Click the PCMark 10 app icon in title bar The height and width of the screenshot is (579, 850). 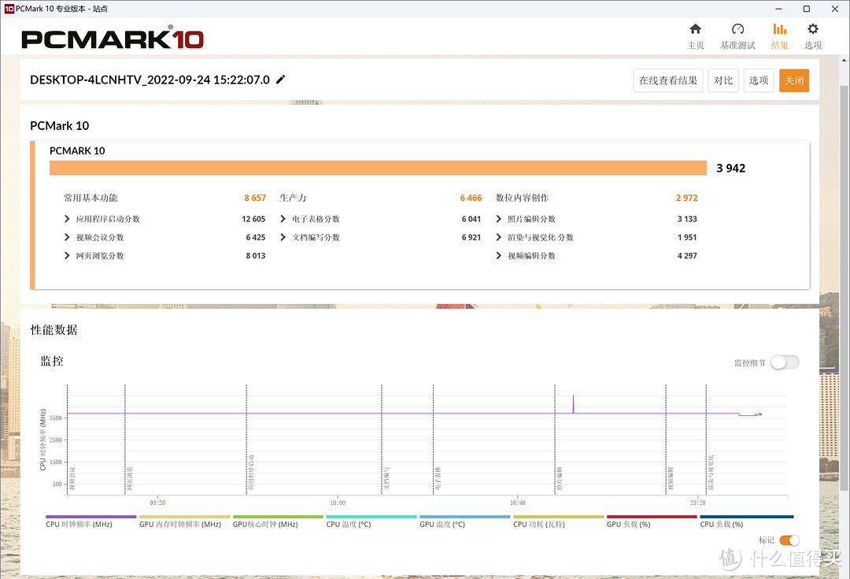(x=9, y=9)
